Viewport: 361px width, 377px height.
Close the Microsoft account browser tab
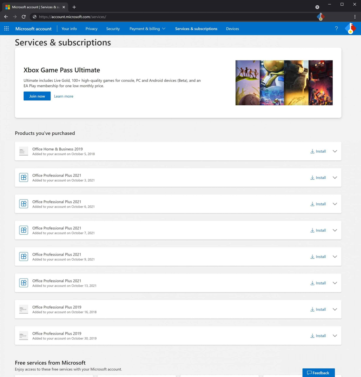[63, 7]
